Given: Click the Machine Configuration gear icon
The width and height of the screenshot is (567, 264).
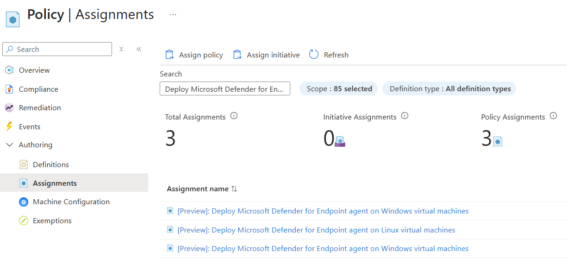Looking at the screenshot, I should pyautogui.click(x=24, y=202).
